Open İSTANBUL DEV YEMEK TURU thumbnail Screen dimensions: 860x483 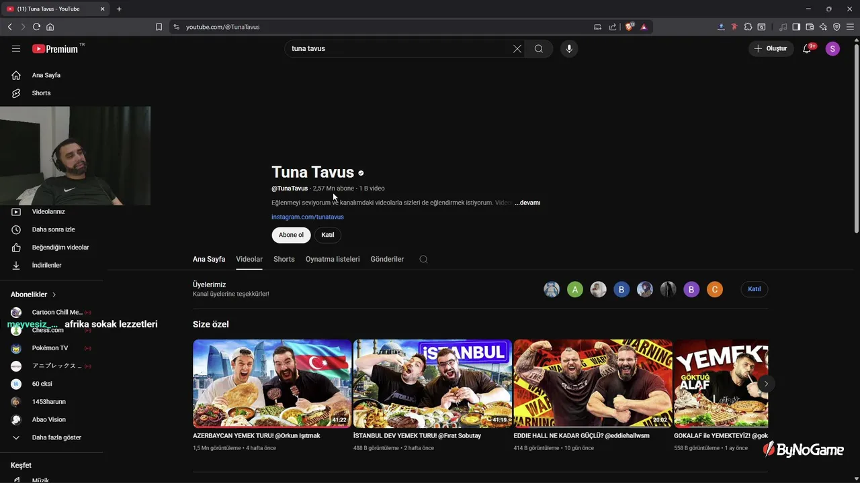(433, 384)
